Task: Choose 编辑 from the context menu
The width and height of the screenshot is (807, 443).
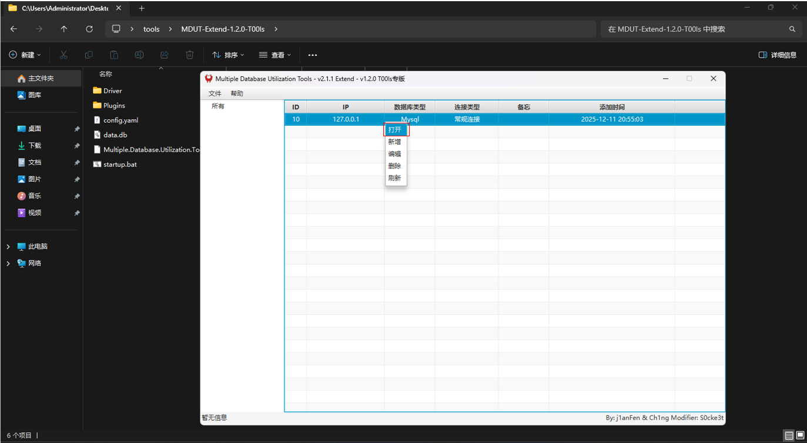Action: (396, 154)
